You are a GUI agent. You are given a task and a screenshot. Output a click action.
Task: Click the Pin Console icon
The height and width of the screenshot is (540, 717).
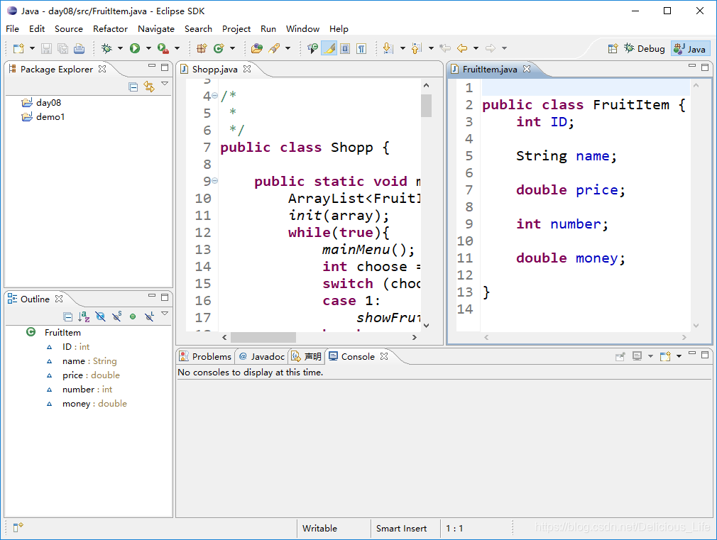click(620, 357)
